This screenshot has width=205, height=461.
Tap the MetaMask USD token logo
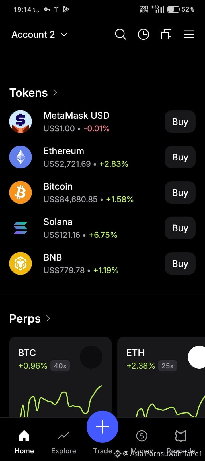tap(20, 122)
